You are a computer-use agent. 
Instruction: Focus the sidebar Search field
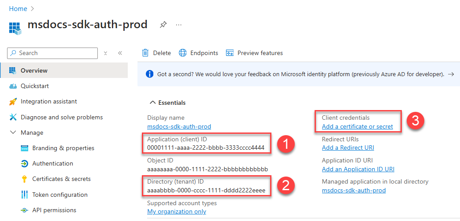coord(52,53)
